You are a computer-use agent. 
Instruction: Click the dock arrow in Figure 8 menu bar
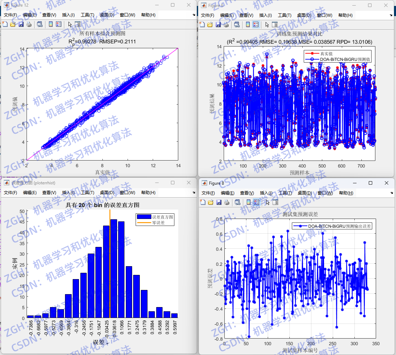coord(391,193)
